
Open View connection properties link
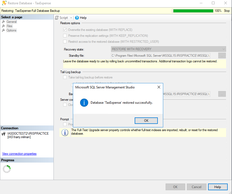coord(19,154)
